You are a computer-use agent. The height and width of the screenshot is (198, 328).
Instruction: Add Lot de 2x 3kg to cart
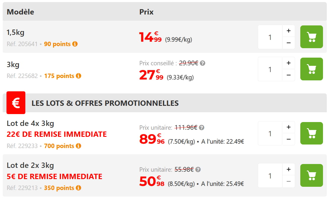click(x=311, y=175)
